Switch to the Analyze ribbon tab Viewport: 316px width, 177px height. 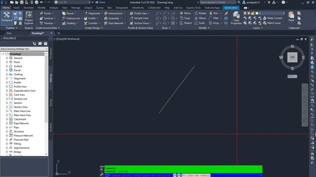(x=54, y=8)
